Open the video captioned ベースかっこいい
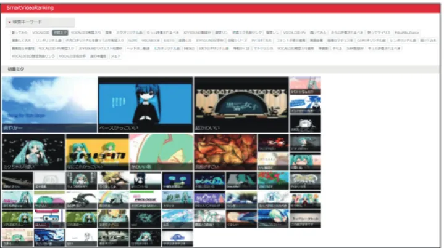Image resolution: width=444 pixels, height=248 pixels. pos(146,105)
